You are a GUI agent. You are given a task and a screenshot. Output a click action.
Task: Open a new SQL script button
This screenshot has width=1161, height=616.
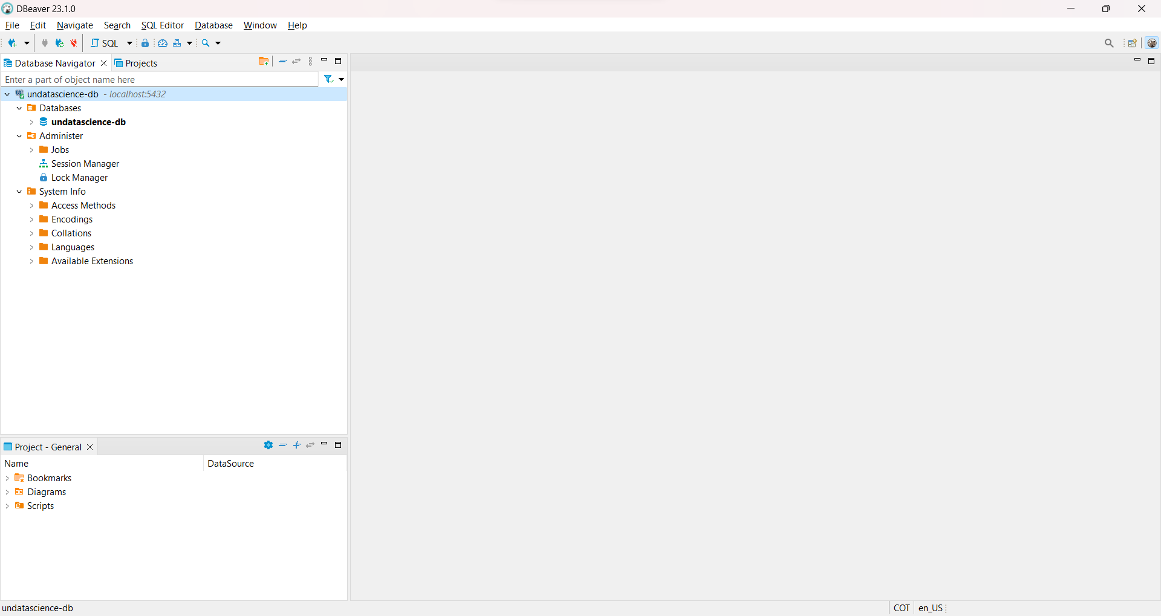point(105,43)
